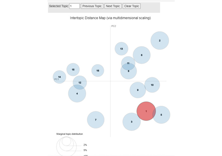Click topic 15 circle

click(x=73, y=69)
